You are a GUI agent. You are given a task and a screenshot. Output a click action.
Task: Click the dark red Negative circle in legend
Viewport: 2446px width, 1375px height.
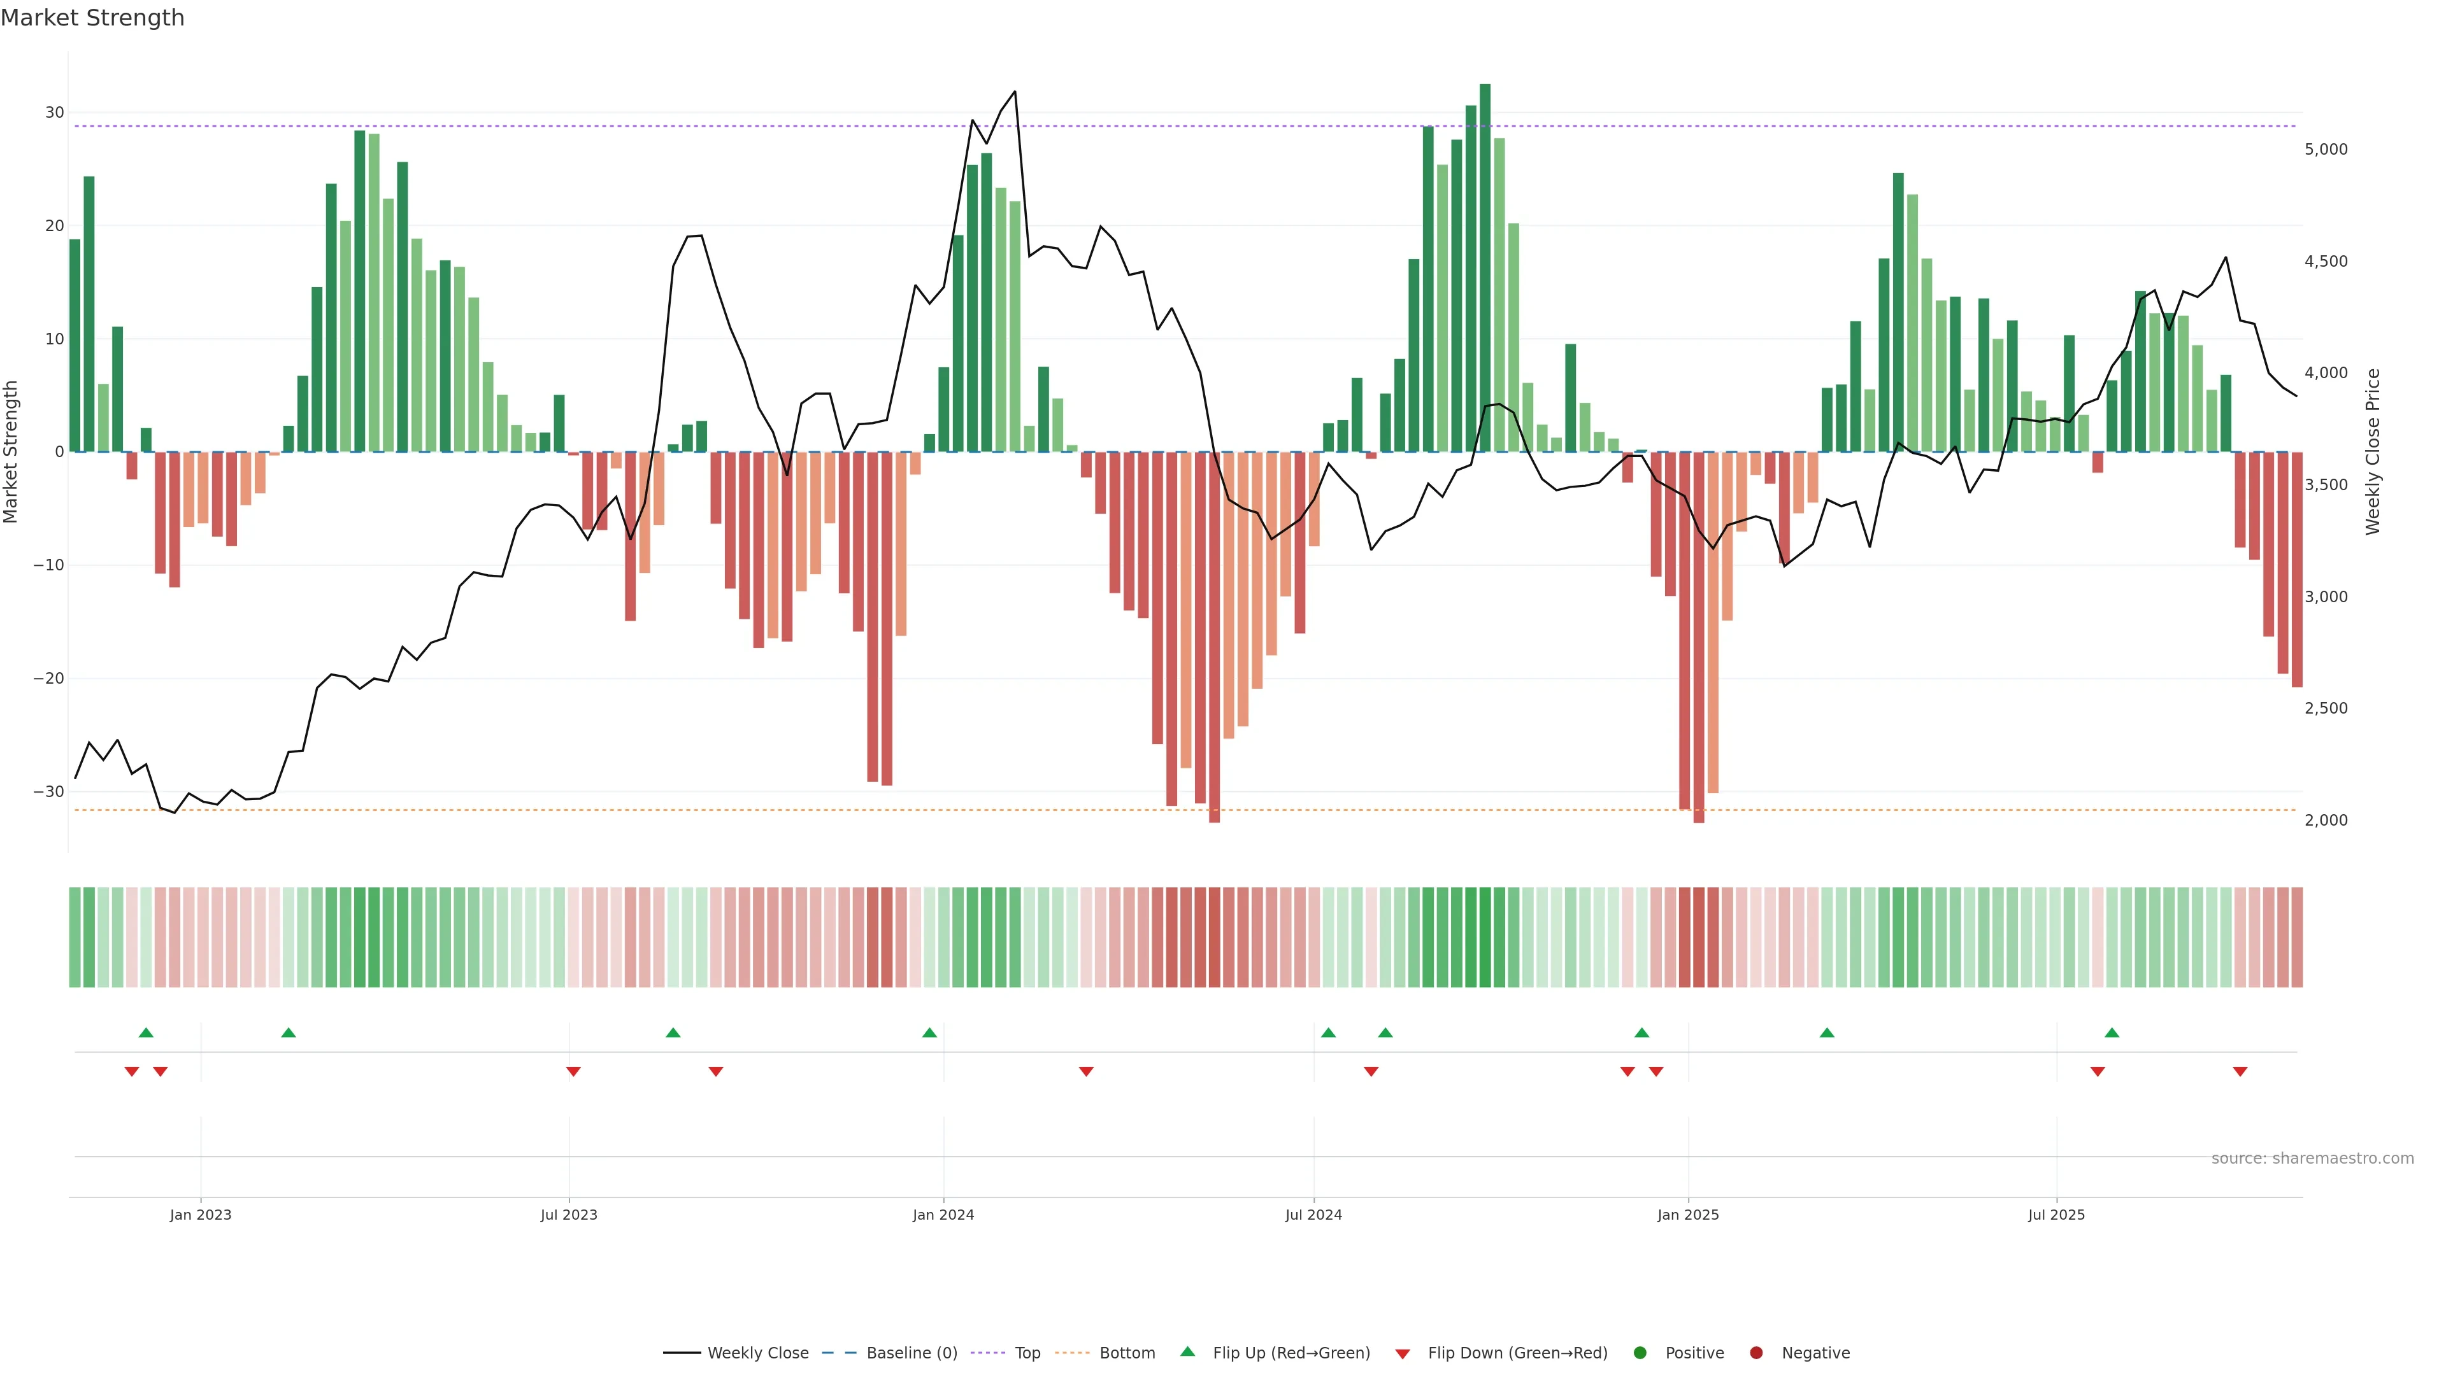pos(1756,1353)
